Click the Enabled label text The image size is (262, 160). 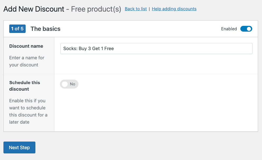click(x=229, y=29)
